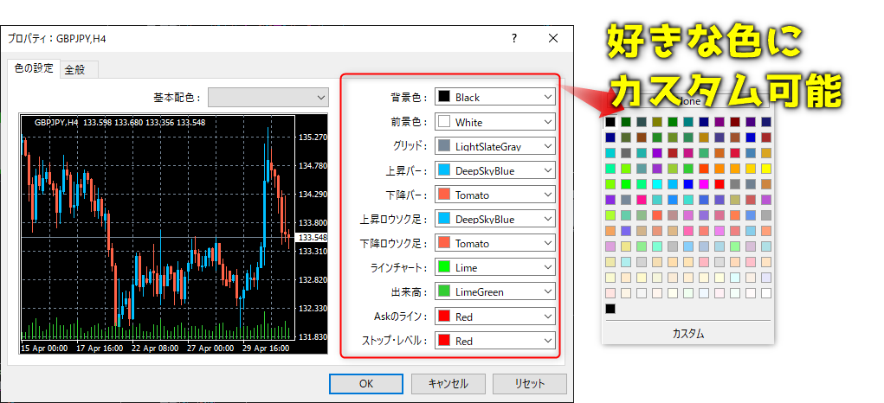This screenshot has width=884, height=403.
Task: Open the 上昇バー DeepSkyBlue dropdown
Action: (x=495, y=170)
